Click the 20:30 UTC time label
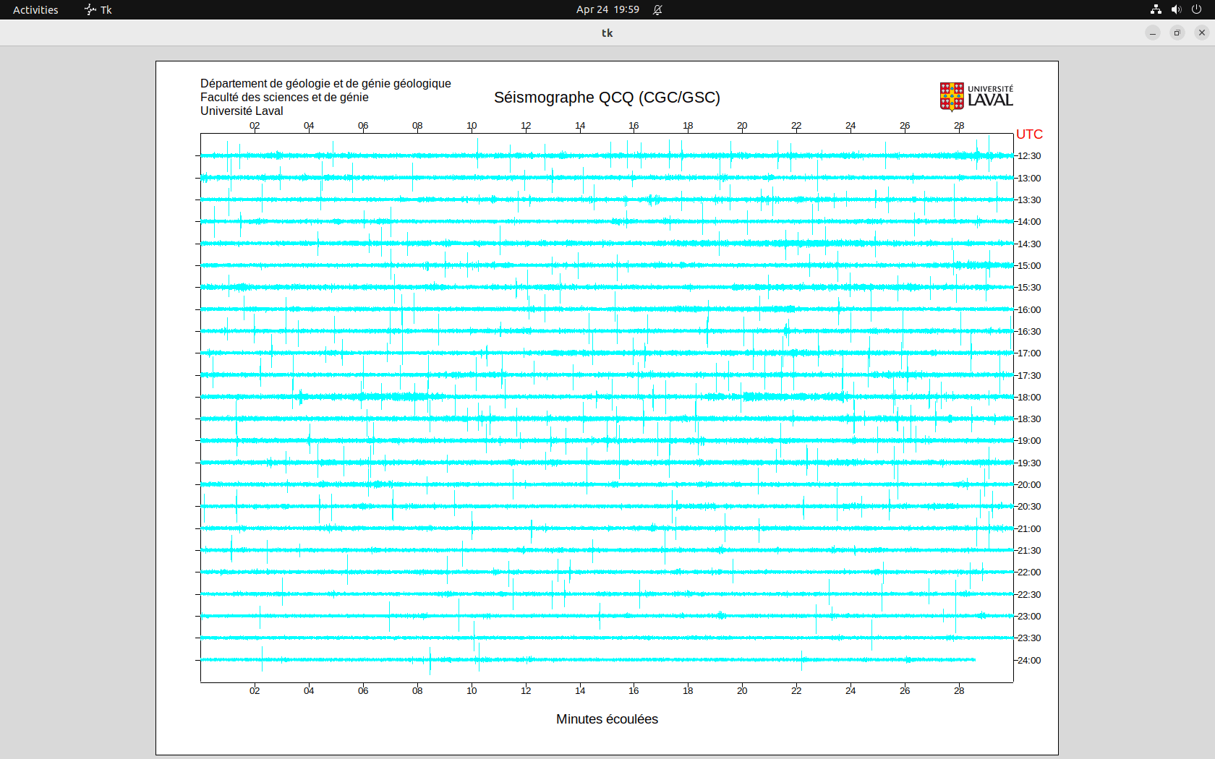Screen dimensions: 1215x759 tap(1029, 507)
